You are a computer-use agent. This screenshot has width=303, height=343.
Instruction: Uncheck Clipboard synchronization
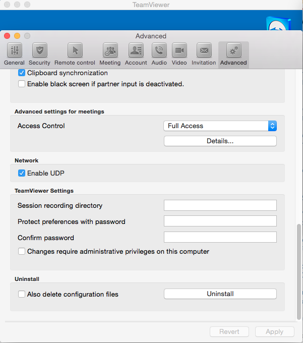(22, 73)
